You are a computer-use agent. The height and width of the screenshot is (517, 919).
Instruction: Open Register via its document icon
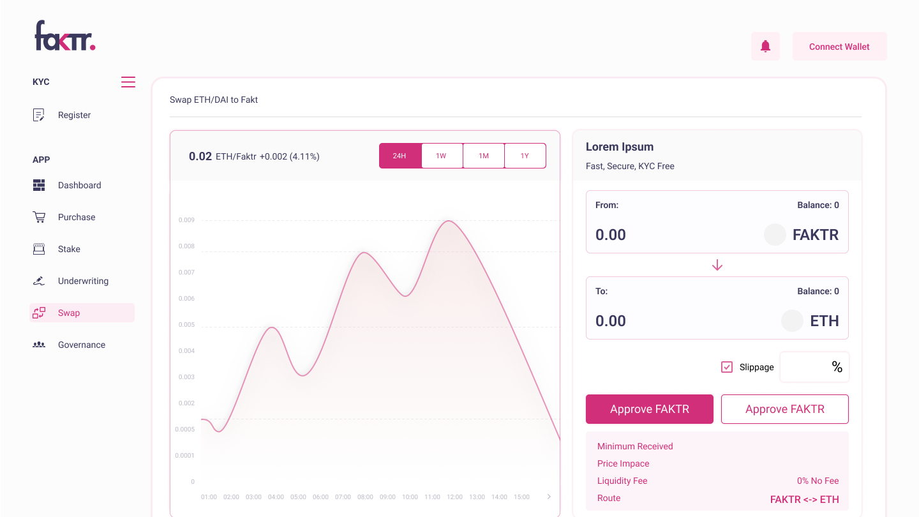pos(39,115)
